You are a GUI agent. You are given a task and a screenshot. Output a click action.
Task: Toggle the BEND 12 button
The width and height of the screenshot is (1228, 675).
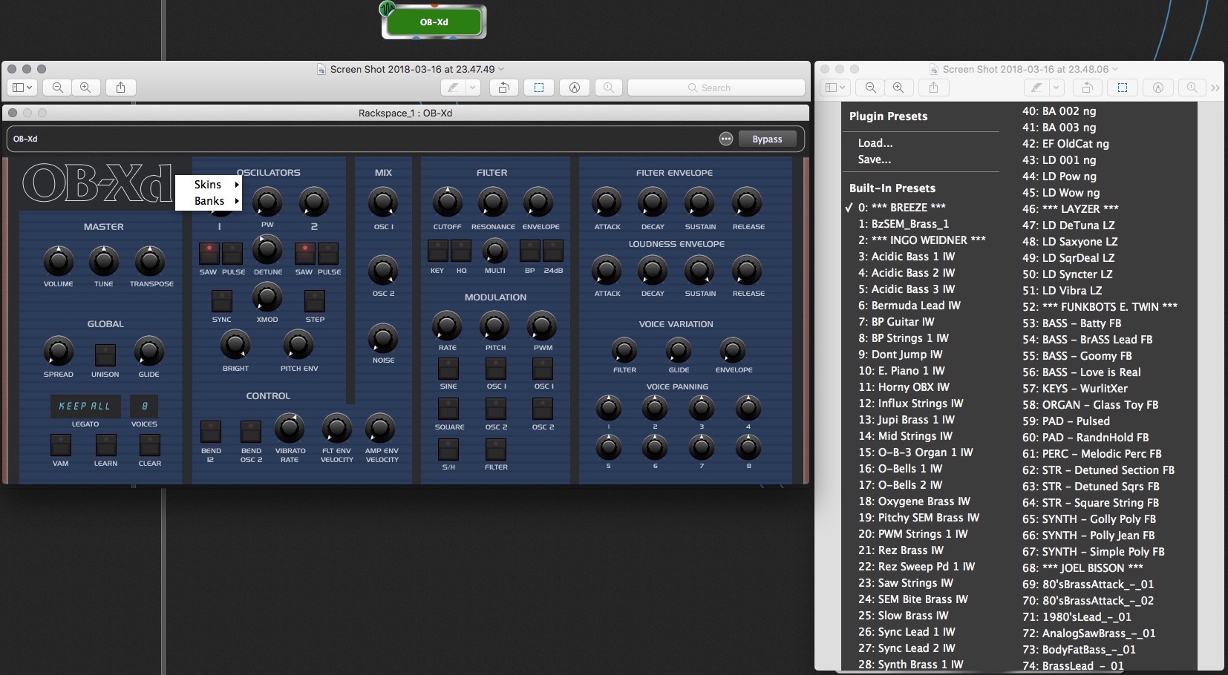(x=211, y=432)
